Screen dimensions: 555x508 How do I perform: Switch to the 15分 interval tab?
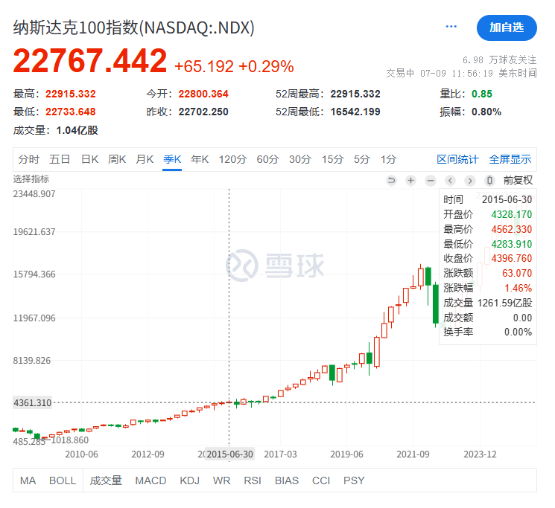click(x=332, y=159)
